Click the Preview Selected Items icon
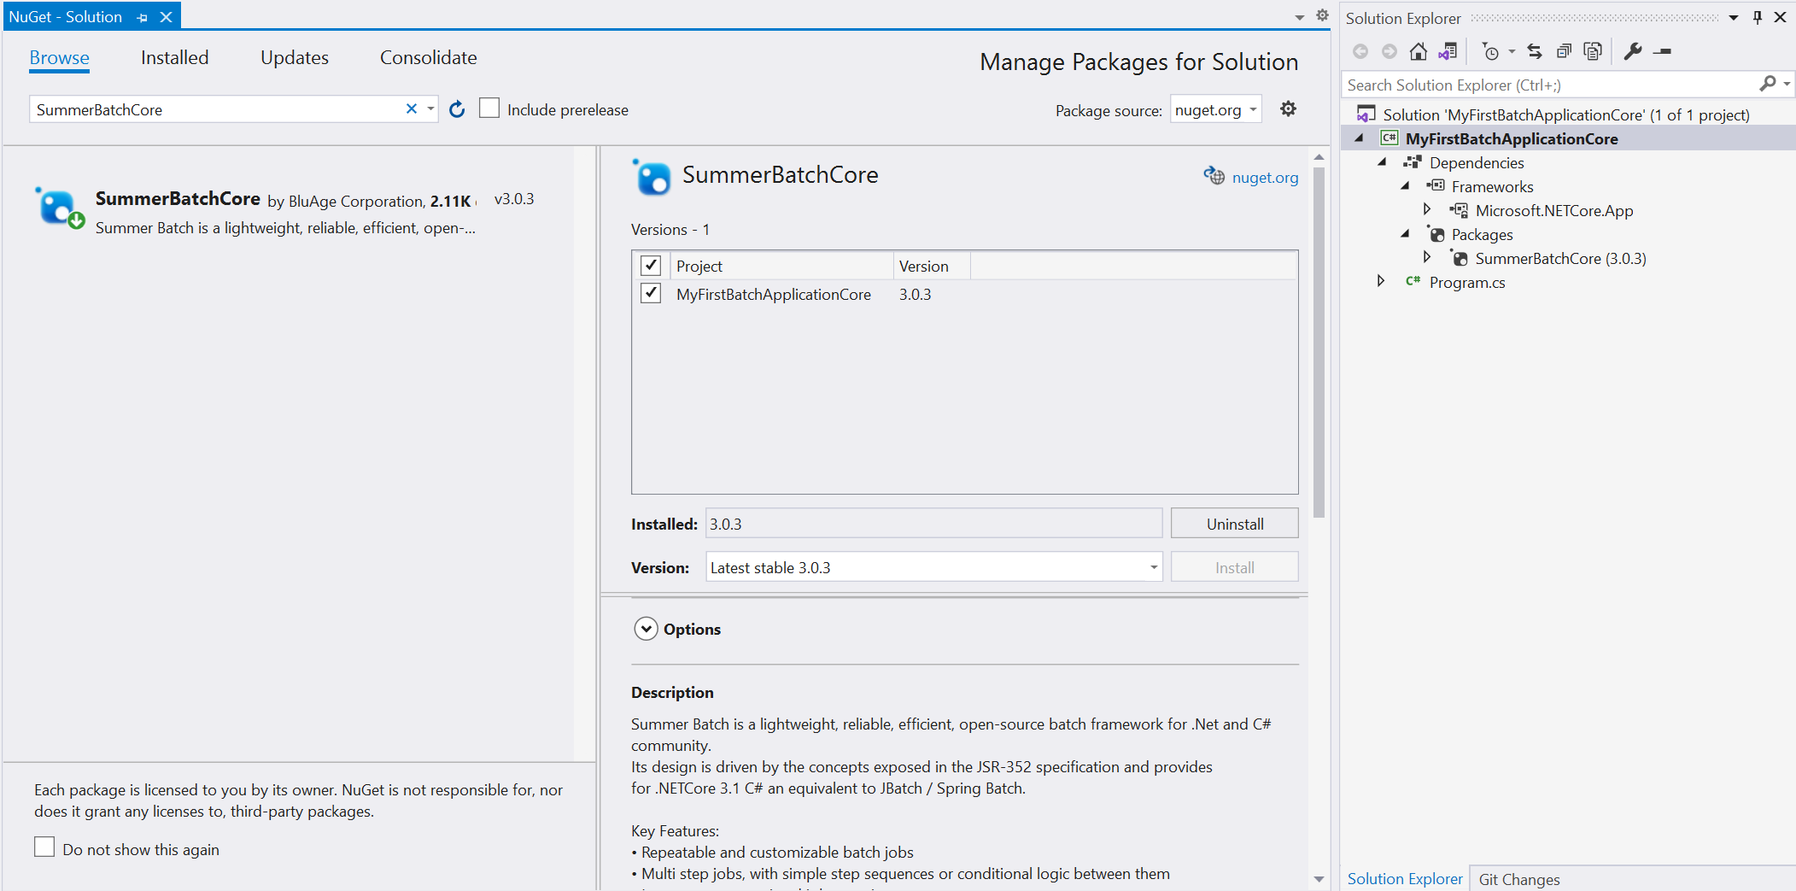The height and width of the screenshot is (891, 1796). 1662,51
